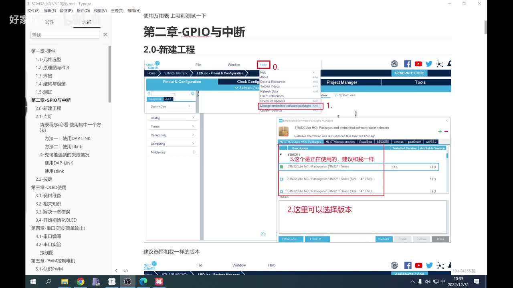Viewport: 513px width, 288px height.
Task: Show hidden tray icons chevron
Action: coord(413,282)
